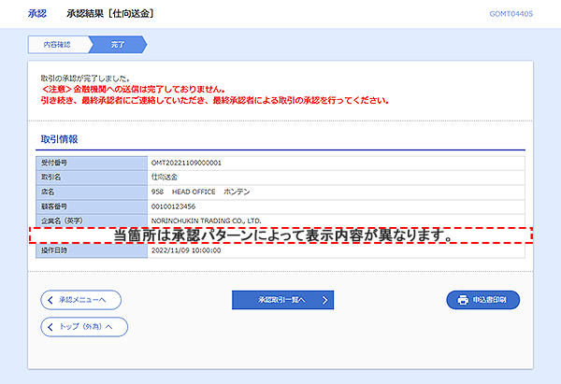Click timestamp 2022/11/09 10:00:00
561x384 pixels.
tap(186, 250)
